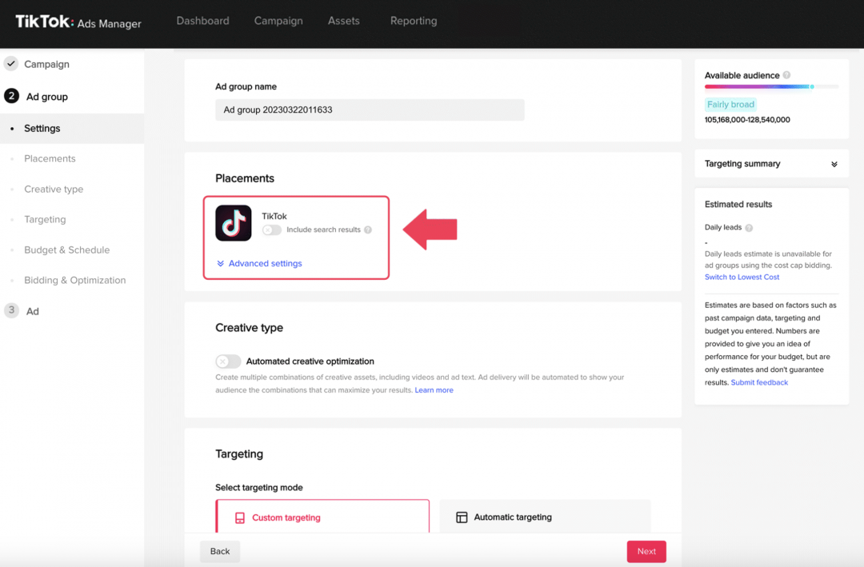Jump to Budget & Schedule in sidebar
Image resolution: width=864 pixels, height=567 pixels.
point(66,250)
